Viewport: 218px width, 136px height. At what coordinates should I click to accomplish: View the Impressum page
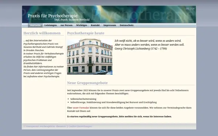click(110, 25)
